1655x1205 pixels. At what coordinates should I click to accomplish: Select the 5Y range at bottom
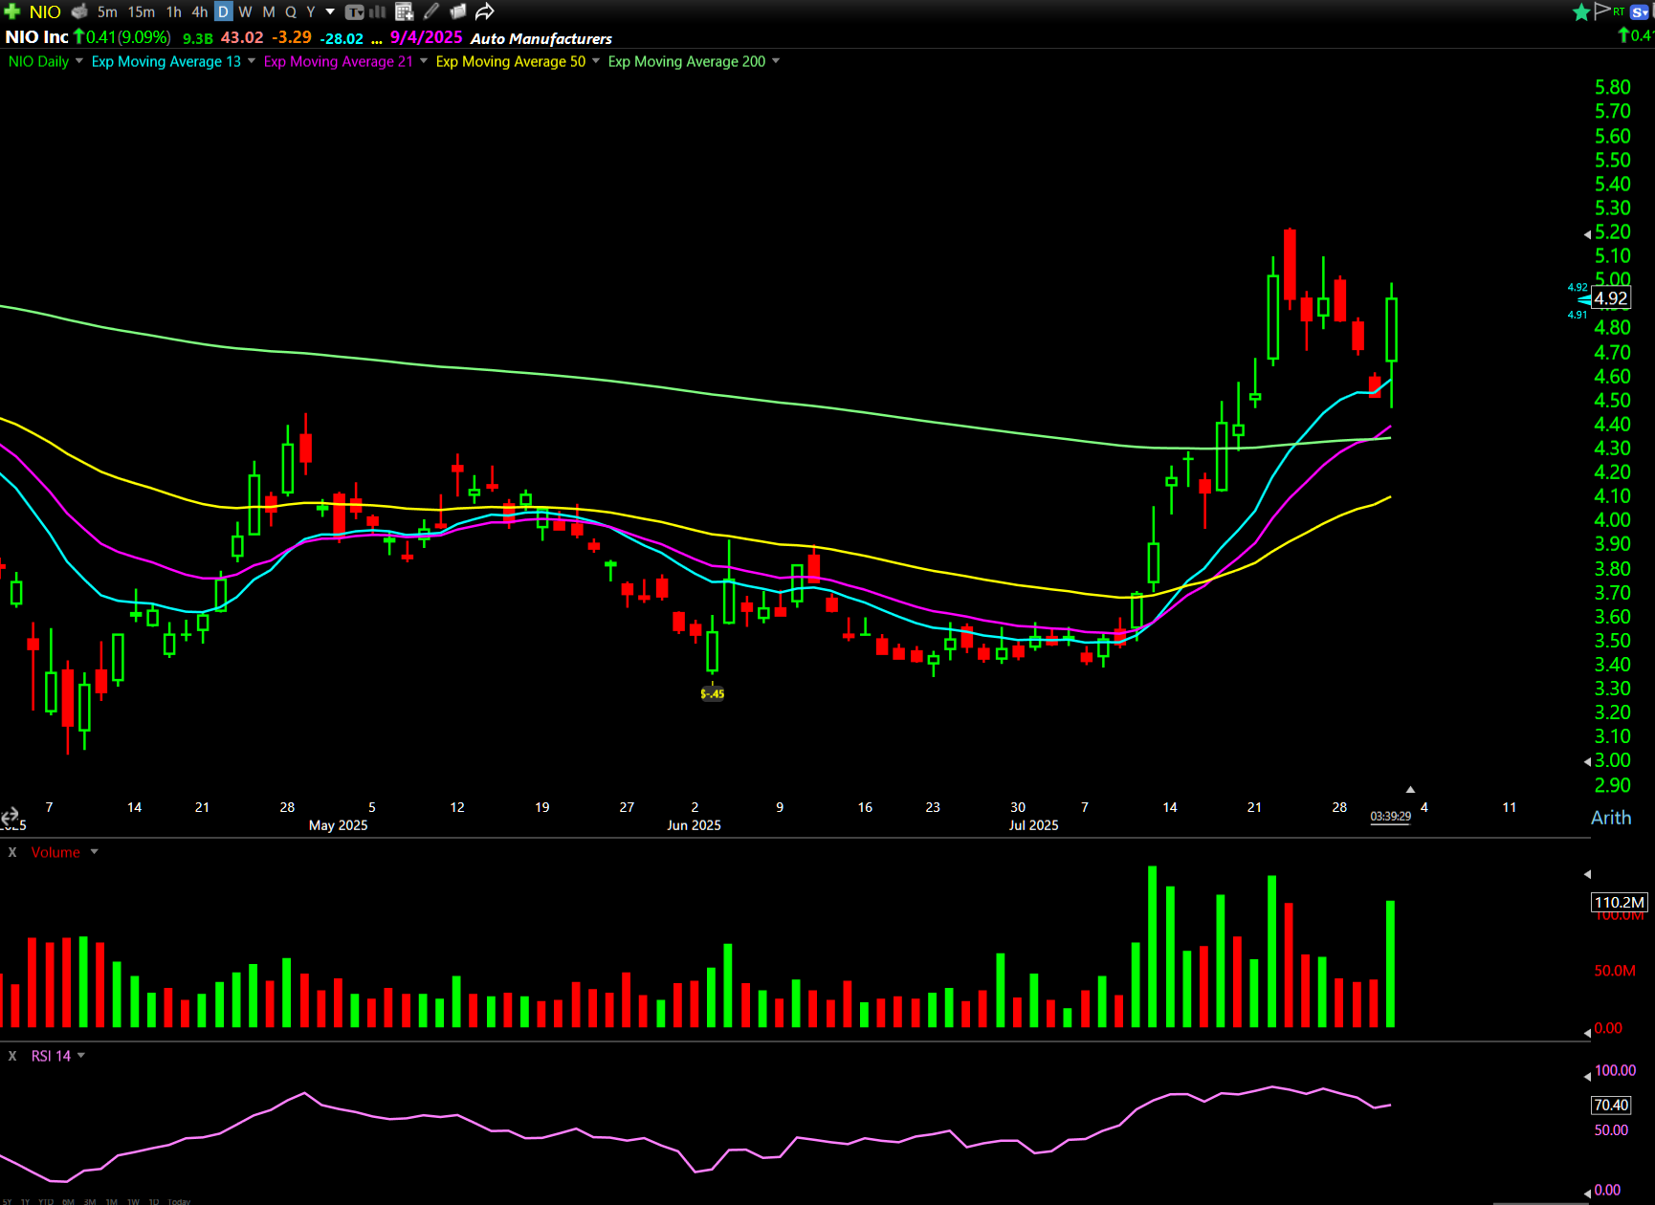tap(7, 1201)
